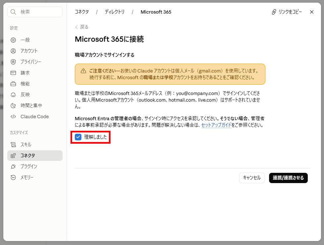Select 機能 in the sidebar

pyautogui.click(x=35, y=84)
